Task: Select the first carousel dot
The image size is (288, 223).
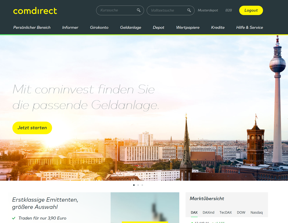Action: 134,185
